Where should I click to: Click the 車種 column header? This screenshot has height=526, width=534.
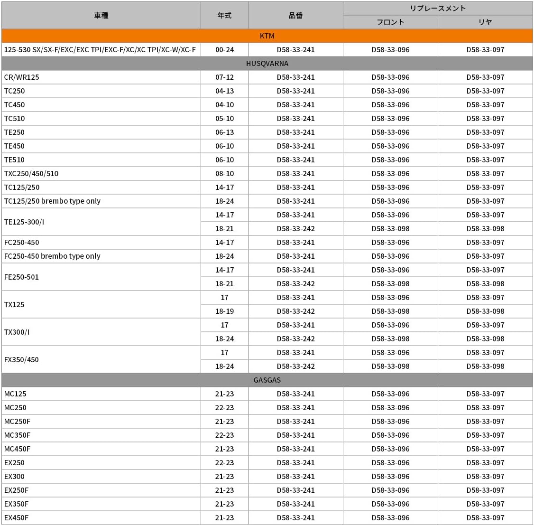pyautogui.click(x=101, y=15)
